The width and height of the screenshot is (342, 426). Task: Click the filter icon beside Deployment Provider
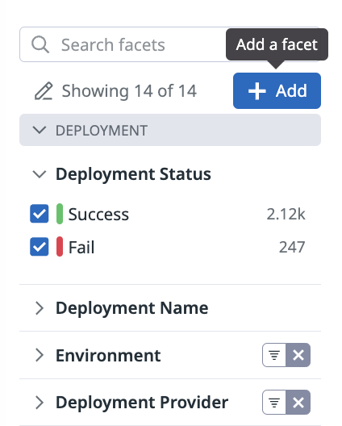[274, 403]
